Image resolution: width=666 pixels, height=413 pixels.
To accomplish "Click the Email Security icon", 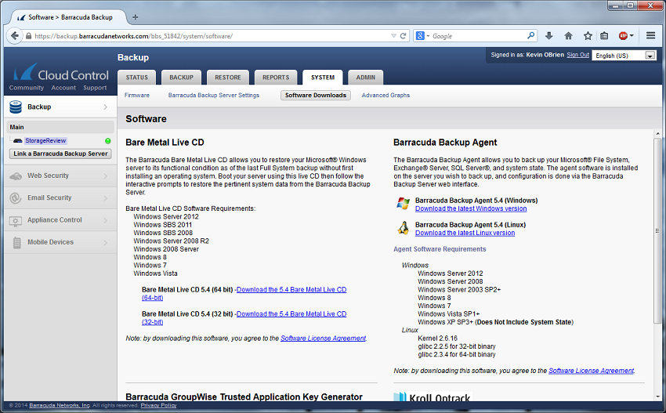I will coord(16,198).
